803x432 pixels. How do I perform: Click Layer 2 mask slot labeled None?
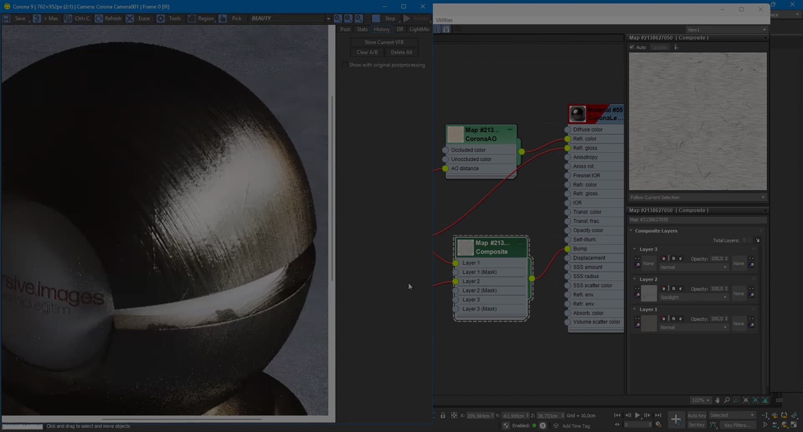tap(739, 294)
